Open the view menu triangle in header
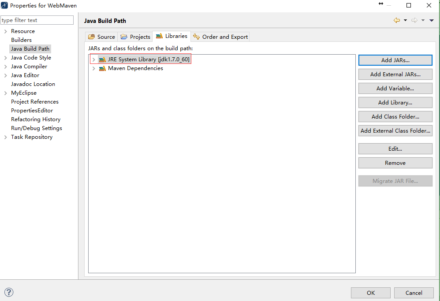 pos(432,20)
